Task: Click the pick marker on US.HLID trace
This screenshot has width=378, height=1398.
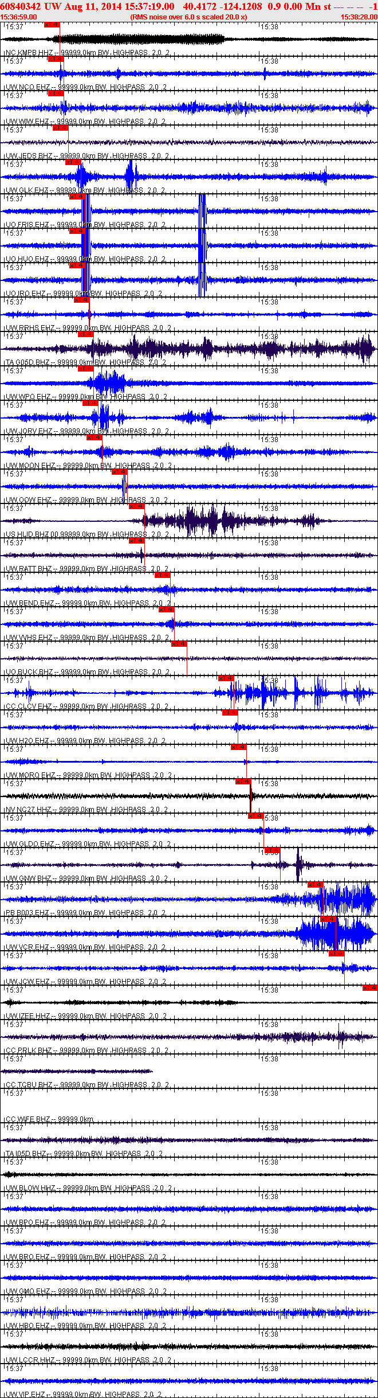Action: click(136, 506)
